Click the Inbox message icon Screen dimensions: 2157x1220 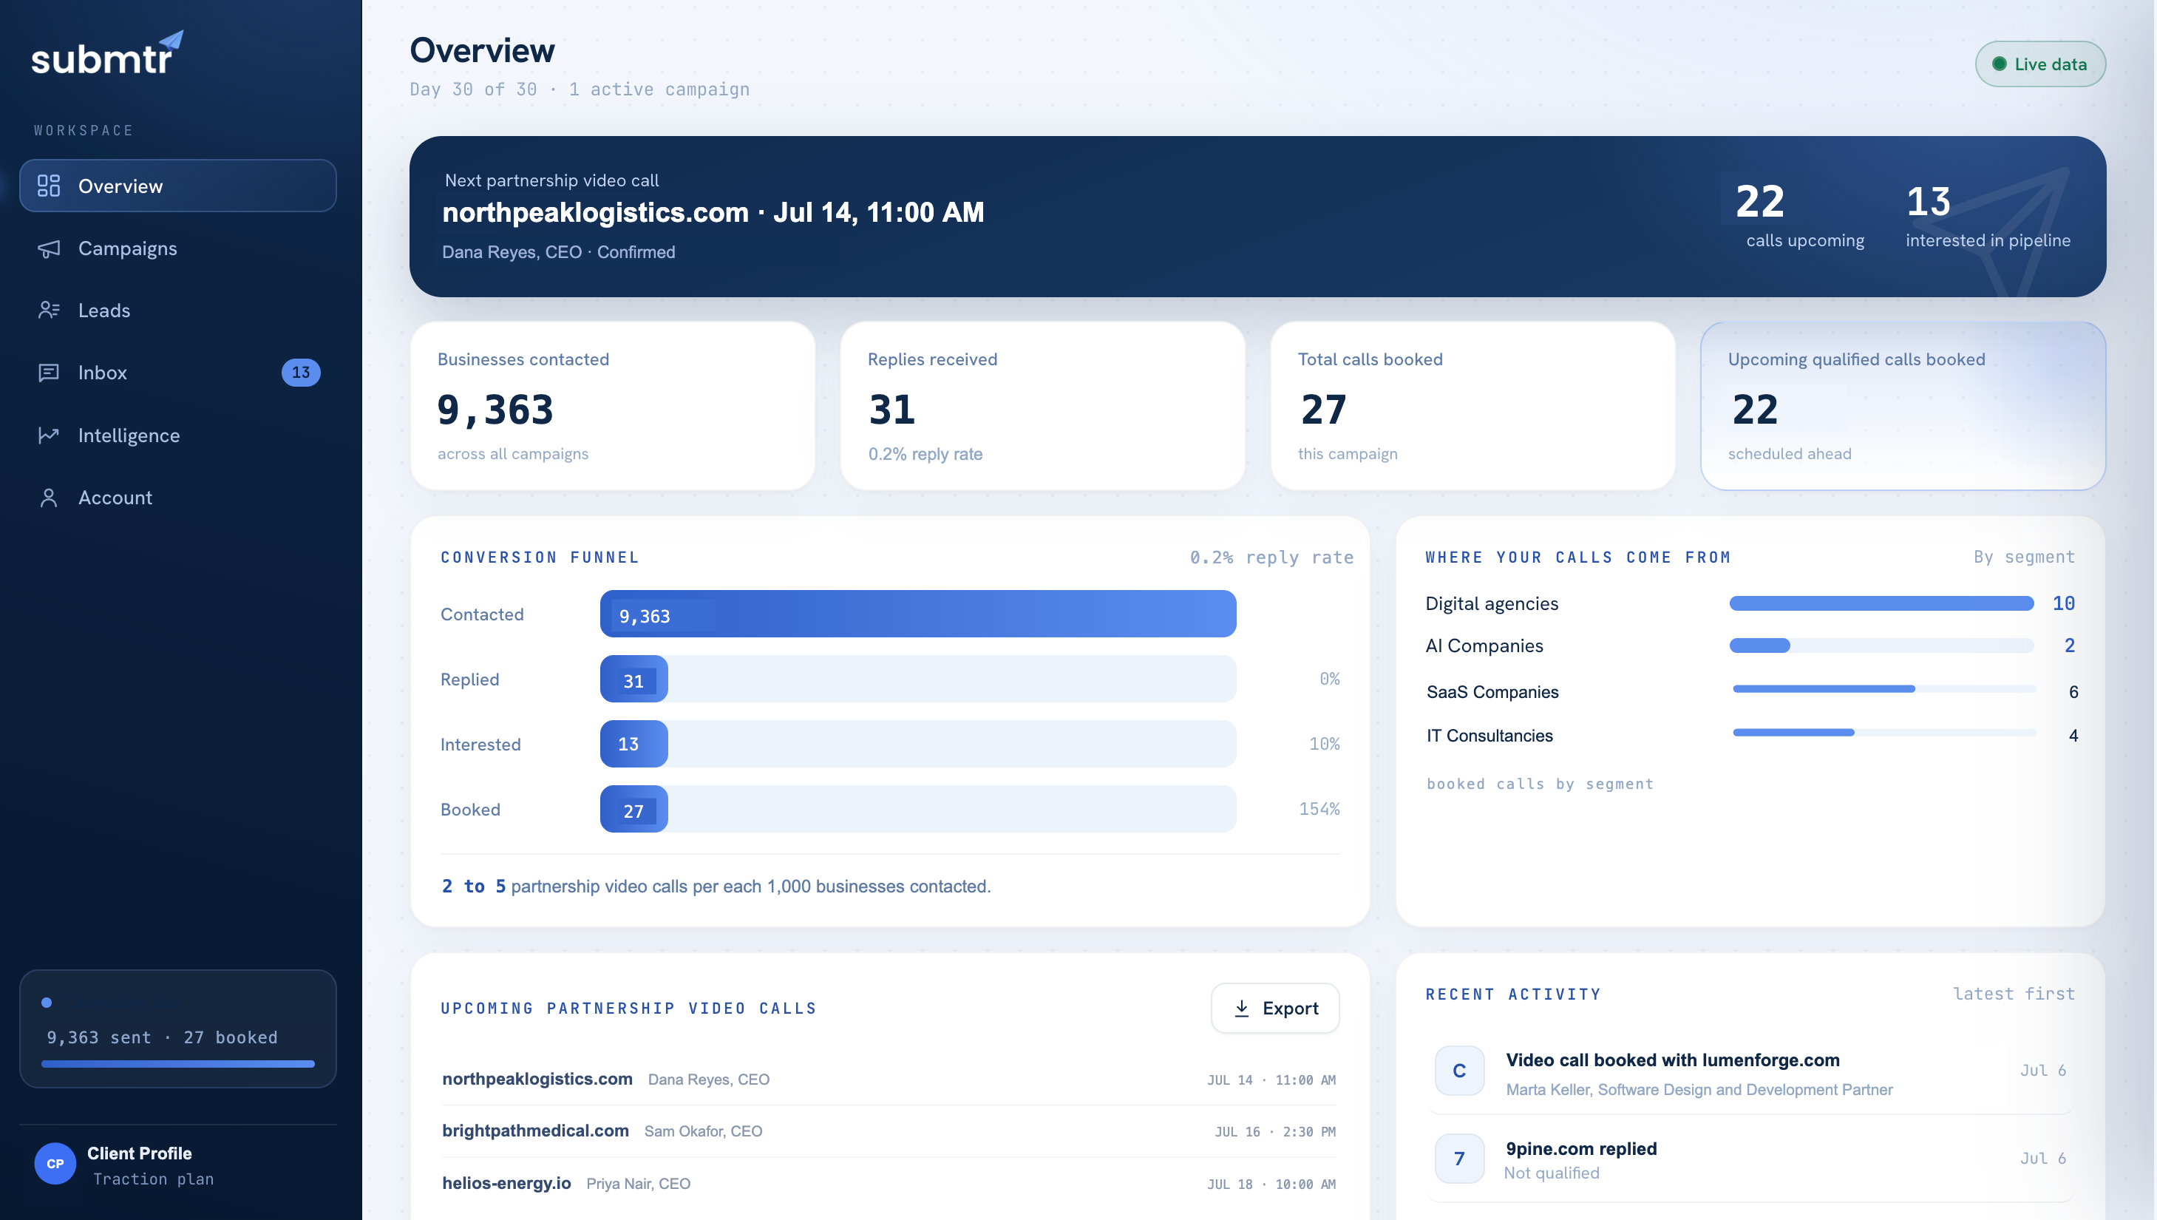coord(49,373)
